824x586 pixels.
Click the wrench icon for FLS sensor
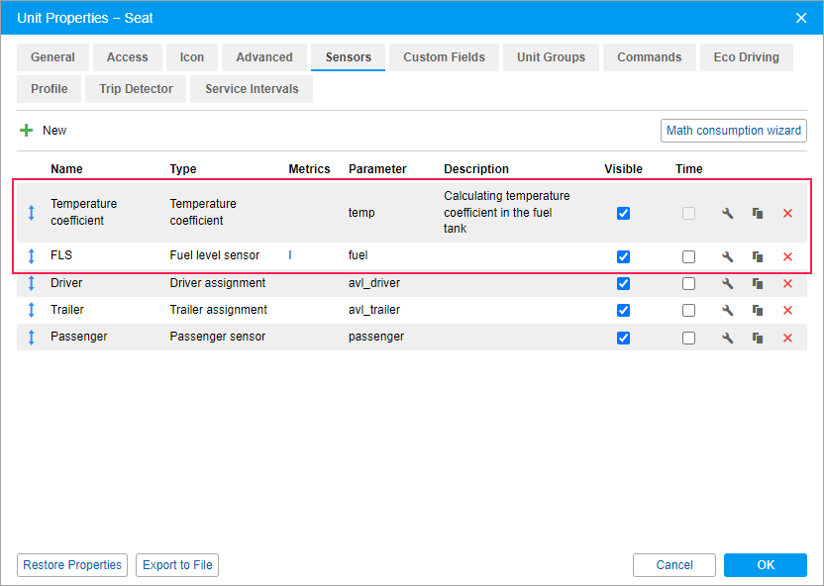[x=727, y=256]
